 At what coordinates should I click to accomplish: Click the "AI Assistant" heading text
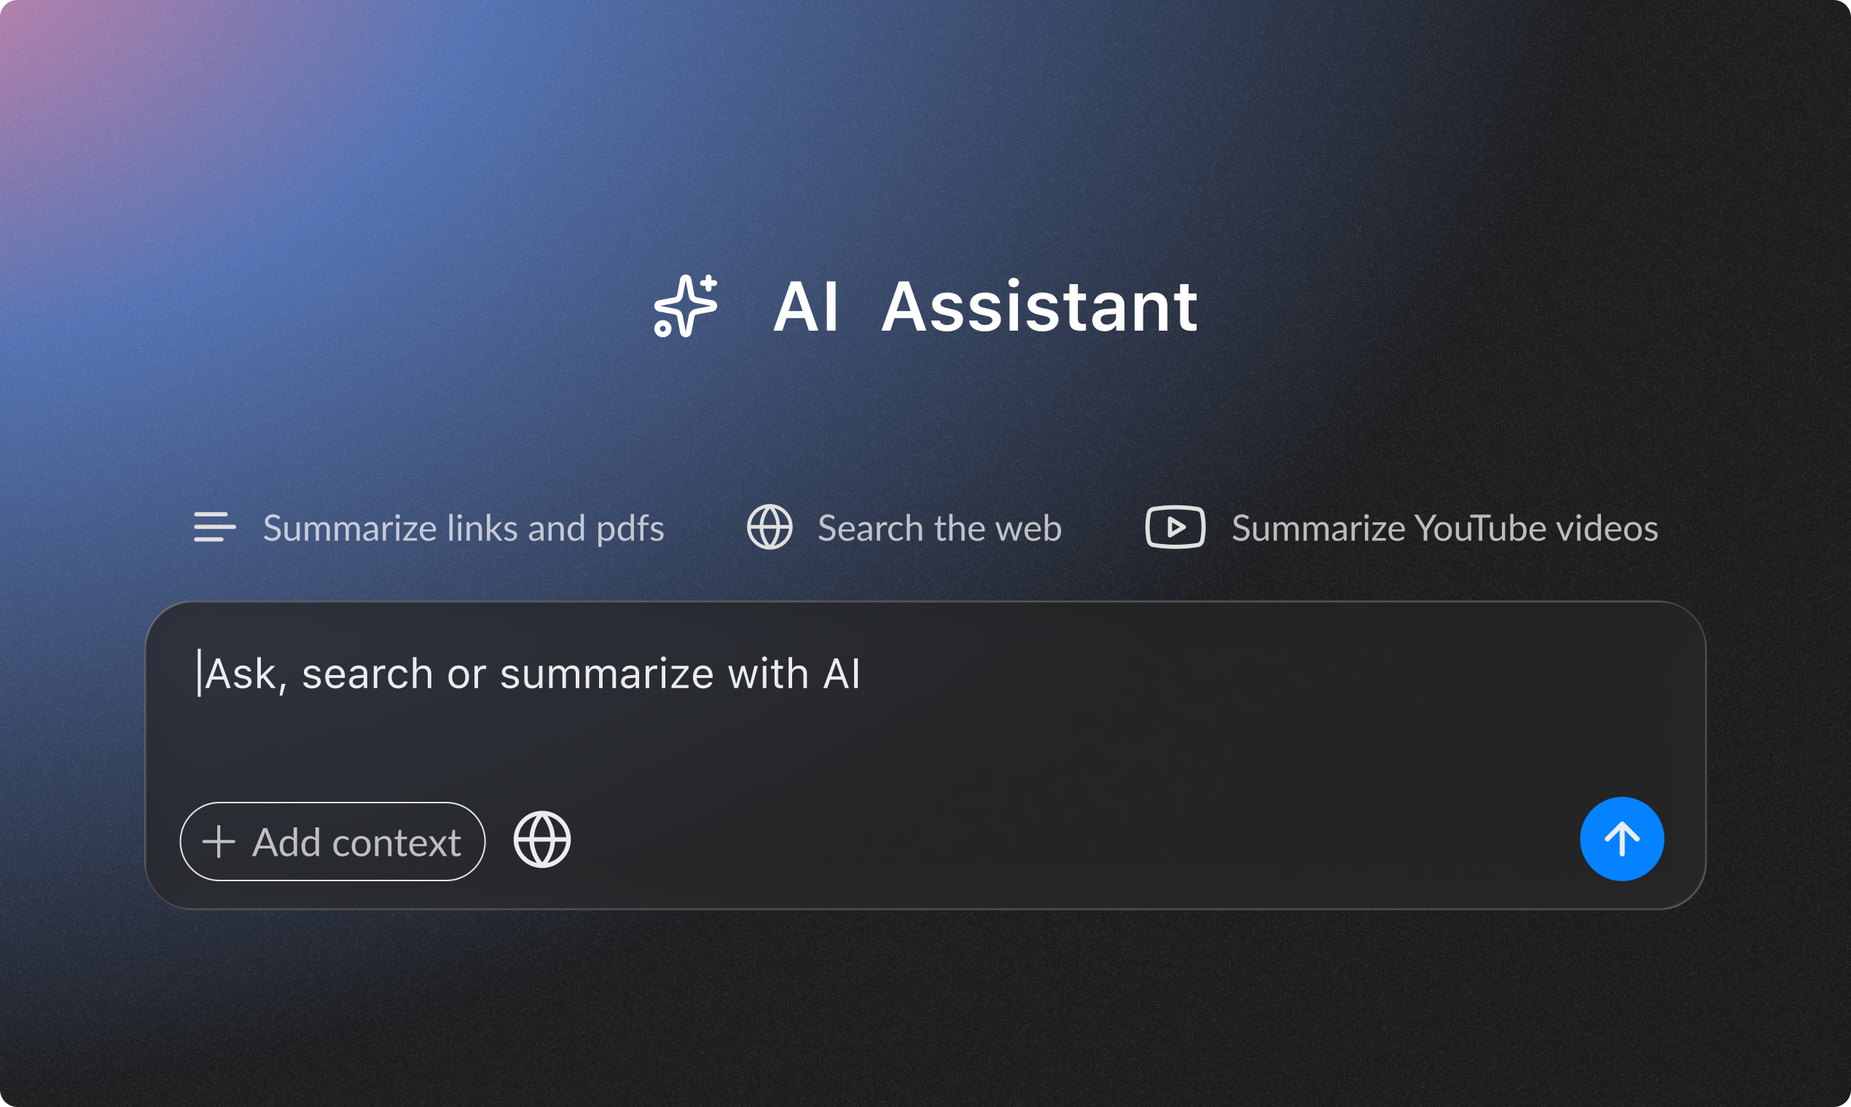pos(985,307)
